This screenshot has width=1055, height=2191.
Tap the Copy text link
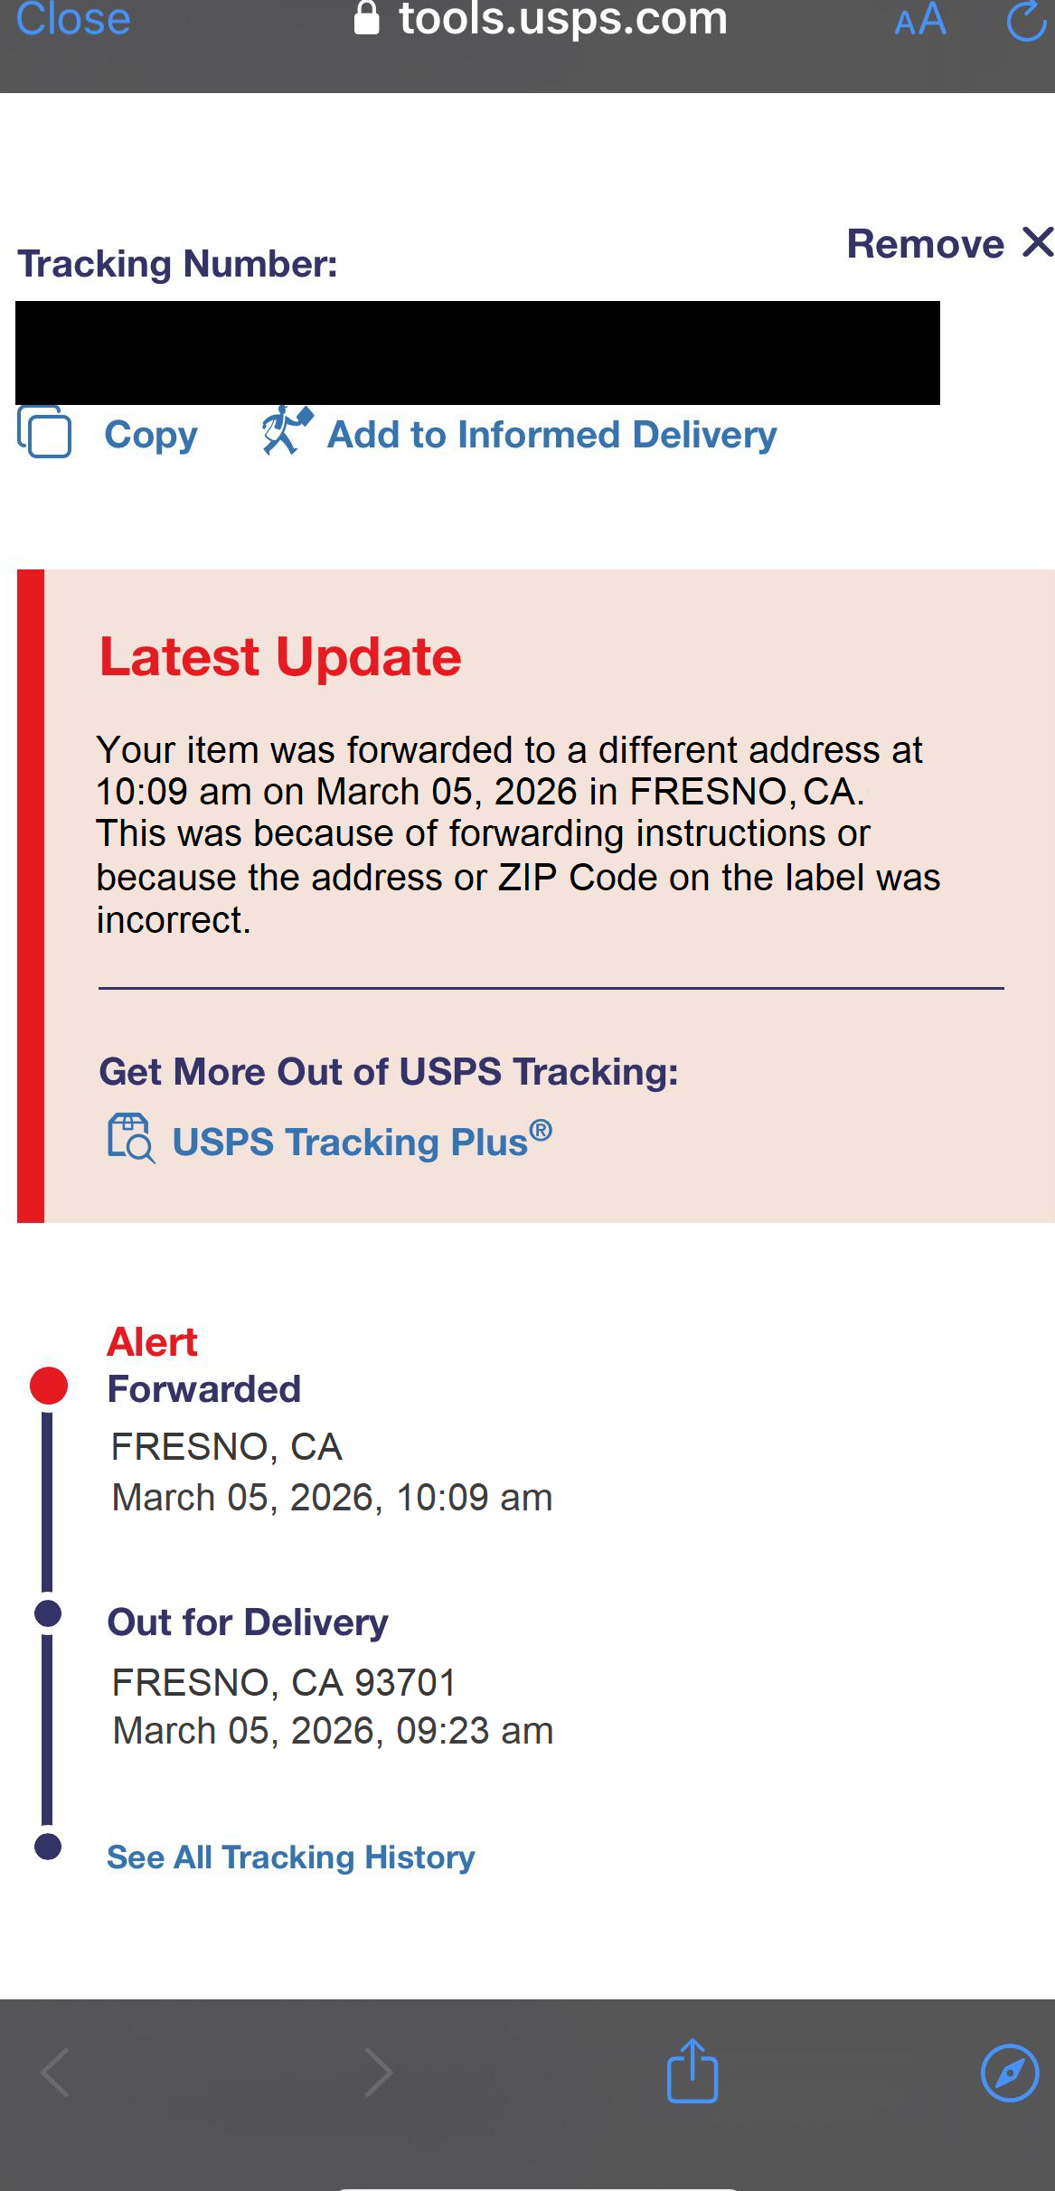tap(151, 435)
